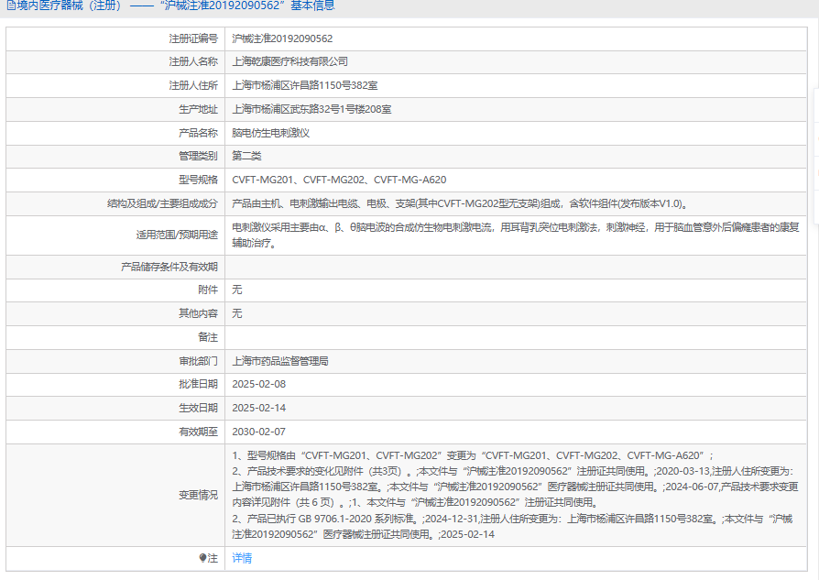Click the 变更情况 label

(198, 495)
